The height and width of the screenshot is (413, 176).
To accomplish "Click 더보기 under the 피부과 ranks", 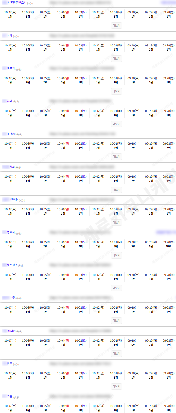I will 116,91.
